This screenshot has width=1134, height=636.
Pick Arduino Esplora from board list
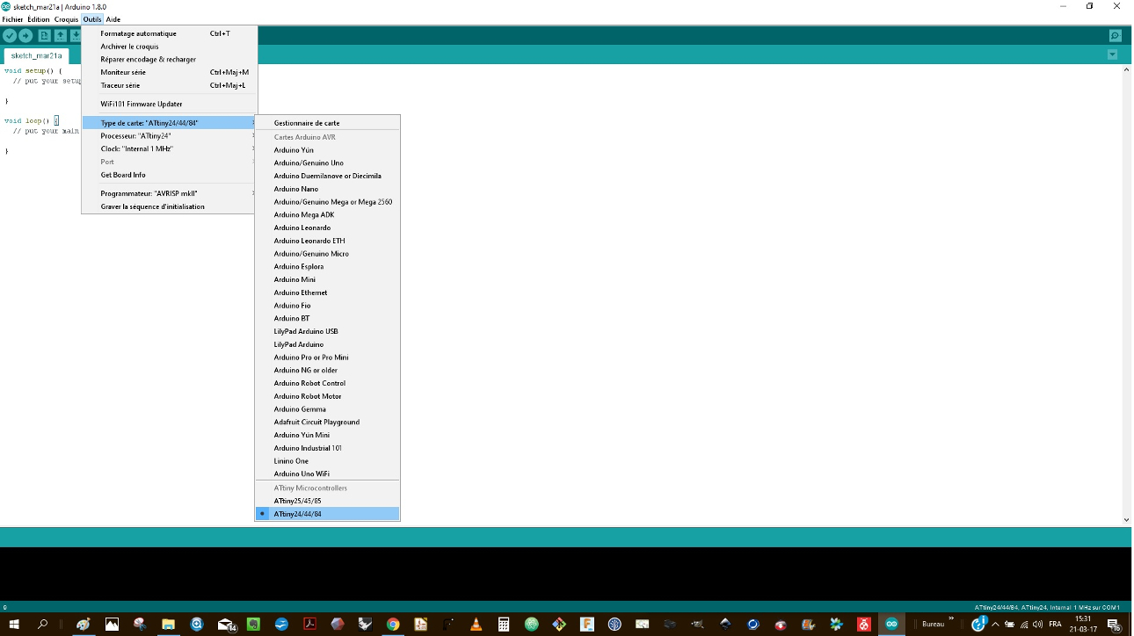(x=327, y=266)
